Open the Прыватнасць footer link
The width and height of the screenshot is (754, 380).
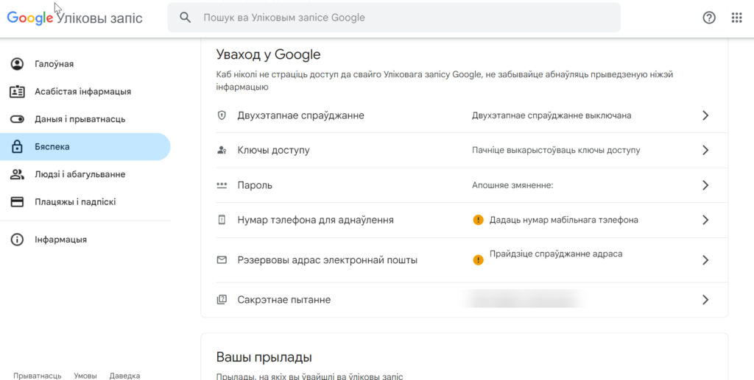pyautogui.click(x=37, y=376)
